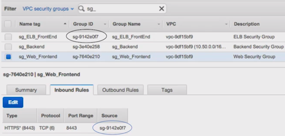Screen dimensions: 285x136
Task: Click the TCP (6) protocol cell
Action: click(x=47, y=128)
